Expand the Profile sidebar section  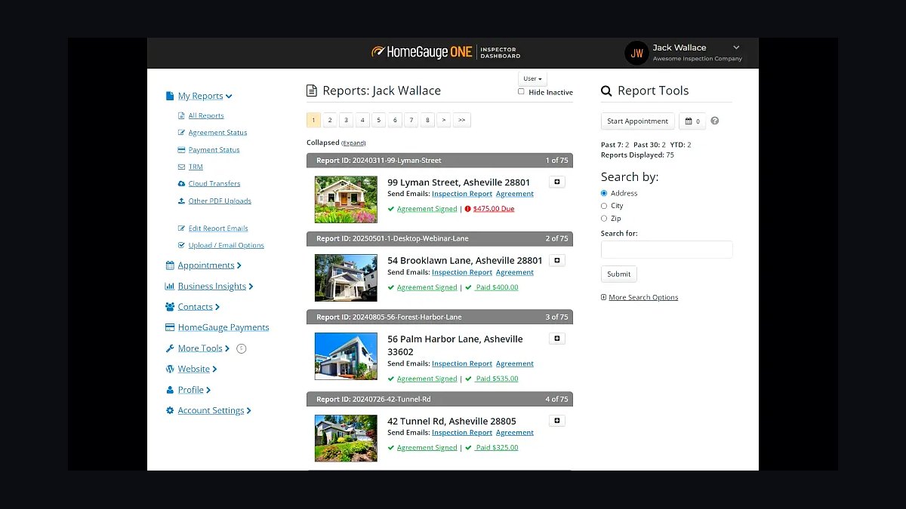pyautogui.click(x=208, y=390)
